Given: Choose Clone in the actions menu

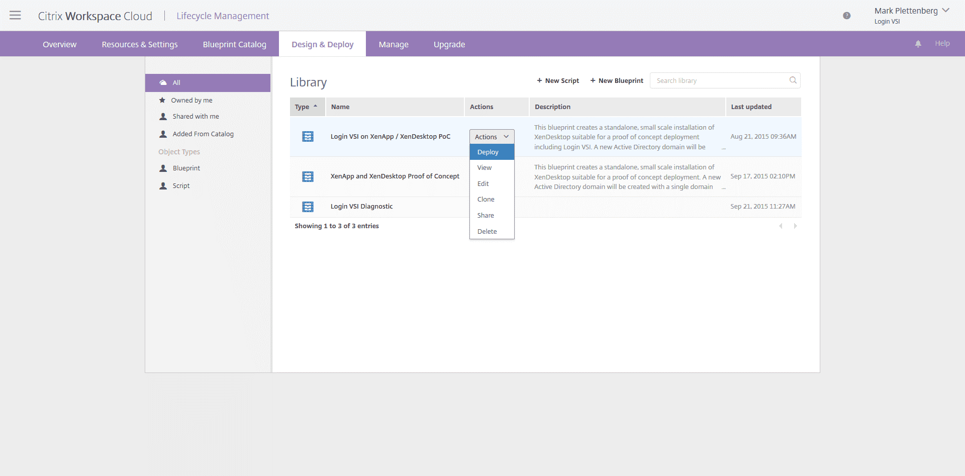Looking at the screenshot, I should point(486,200).
